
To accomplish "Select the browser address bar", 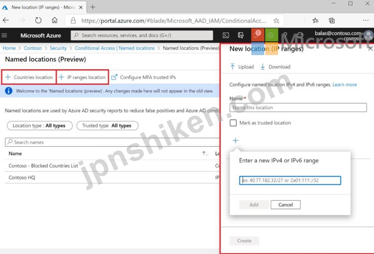I will point(174,21).
